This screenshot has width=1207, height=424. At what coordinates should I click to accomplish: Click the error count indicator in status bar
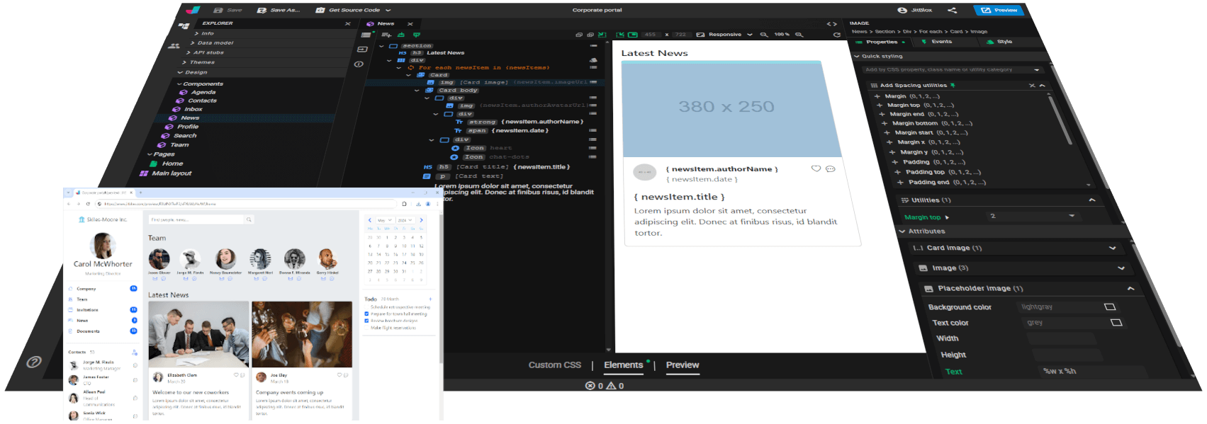pos(594,386)
